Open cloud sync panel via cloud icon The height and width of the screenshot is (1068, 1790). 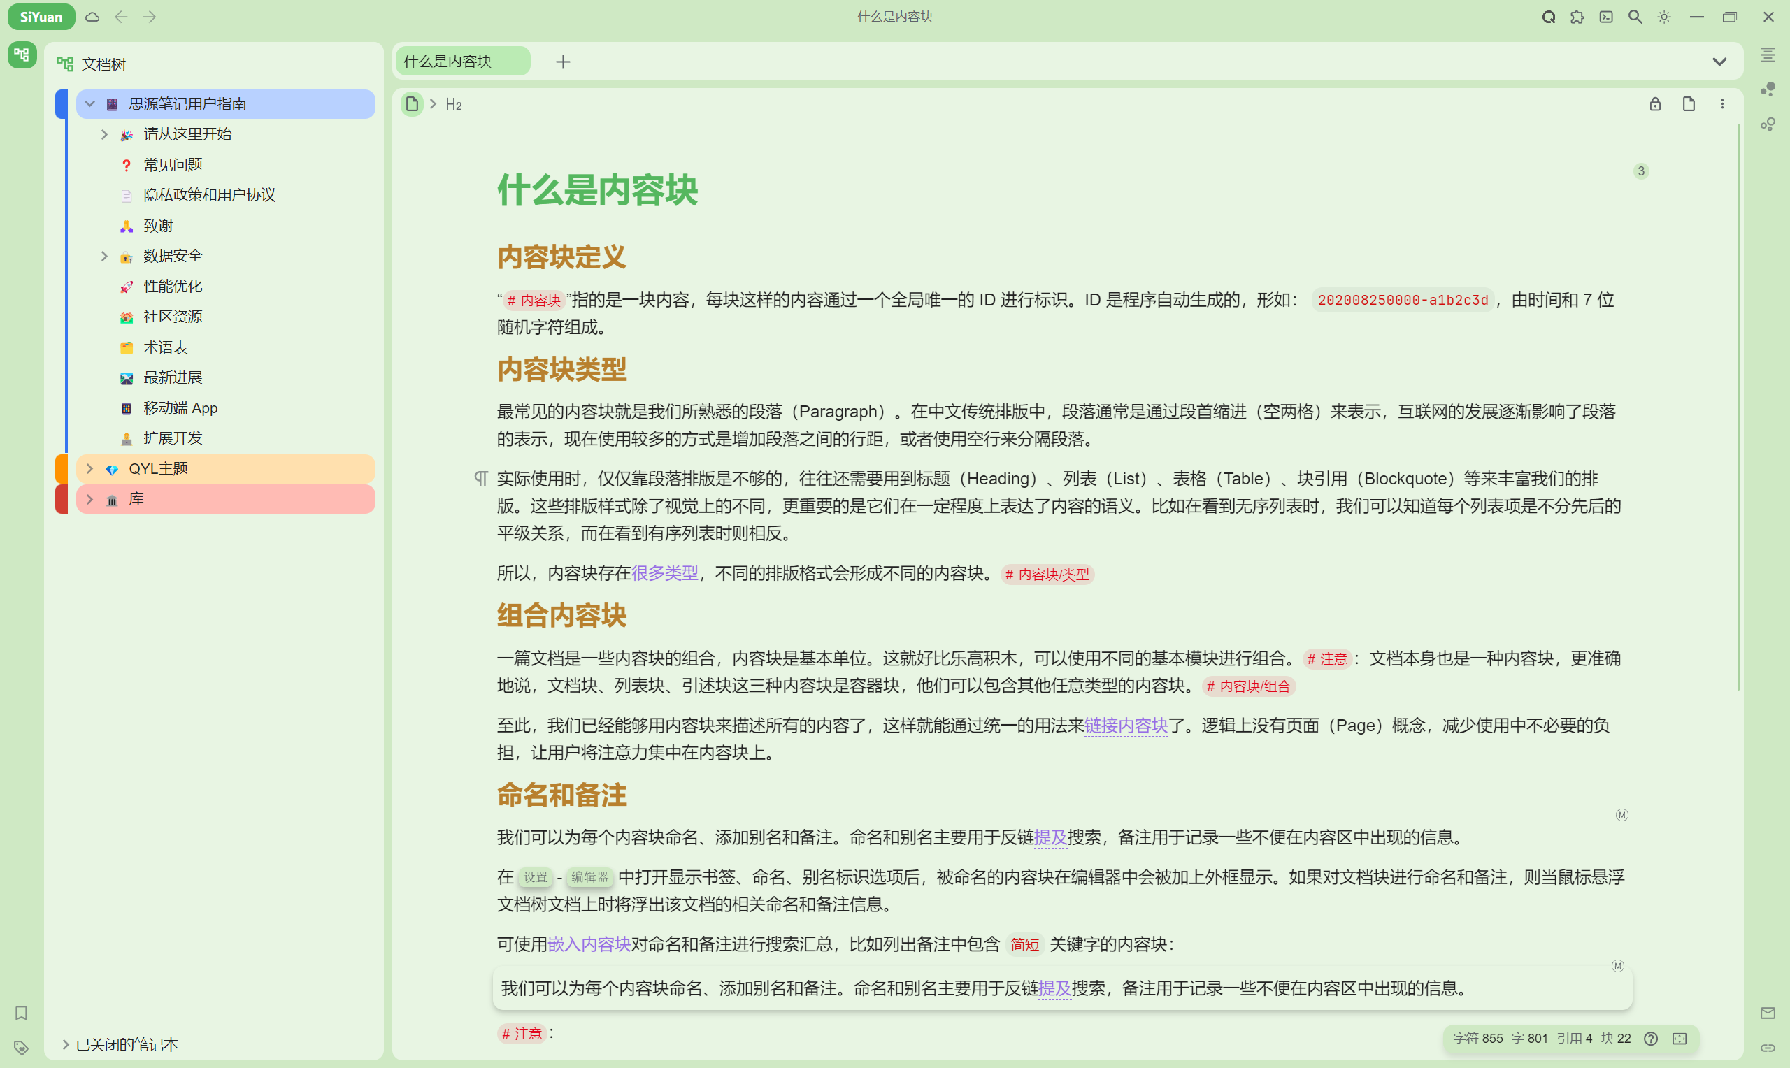pyautogui.click(x=92, y=17)
